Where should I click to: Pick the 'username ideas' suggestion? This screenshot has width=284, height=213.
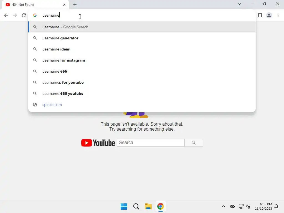(142, 49)
